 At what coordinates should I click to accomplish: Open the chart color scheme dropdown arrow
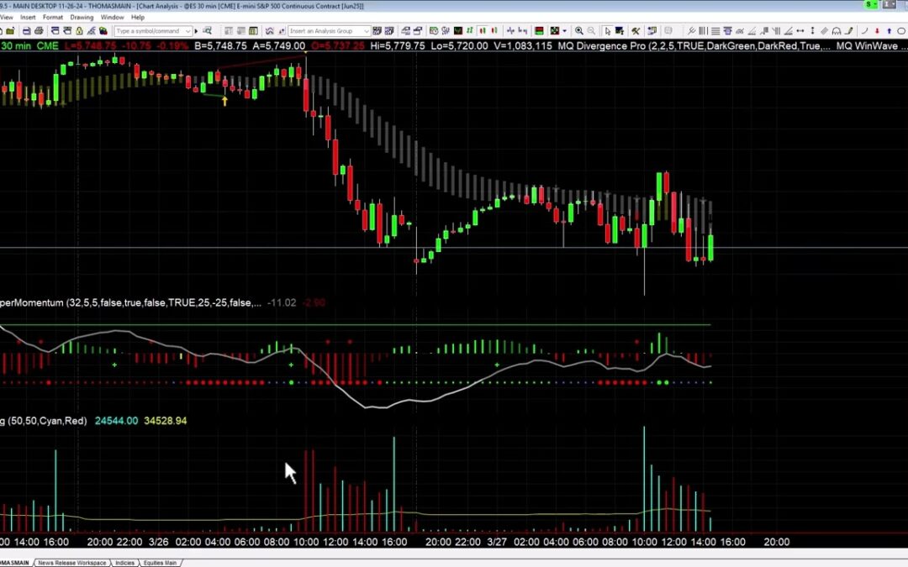565,31
